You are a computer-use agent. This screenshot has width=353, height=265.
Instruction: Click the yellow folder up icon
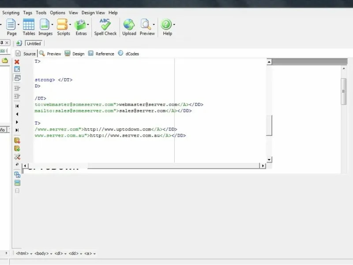click(5, 61)
